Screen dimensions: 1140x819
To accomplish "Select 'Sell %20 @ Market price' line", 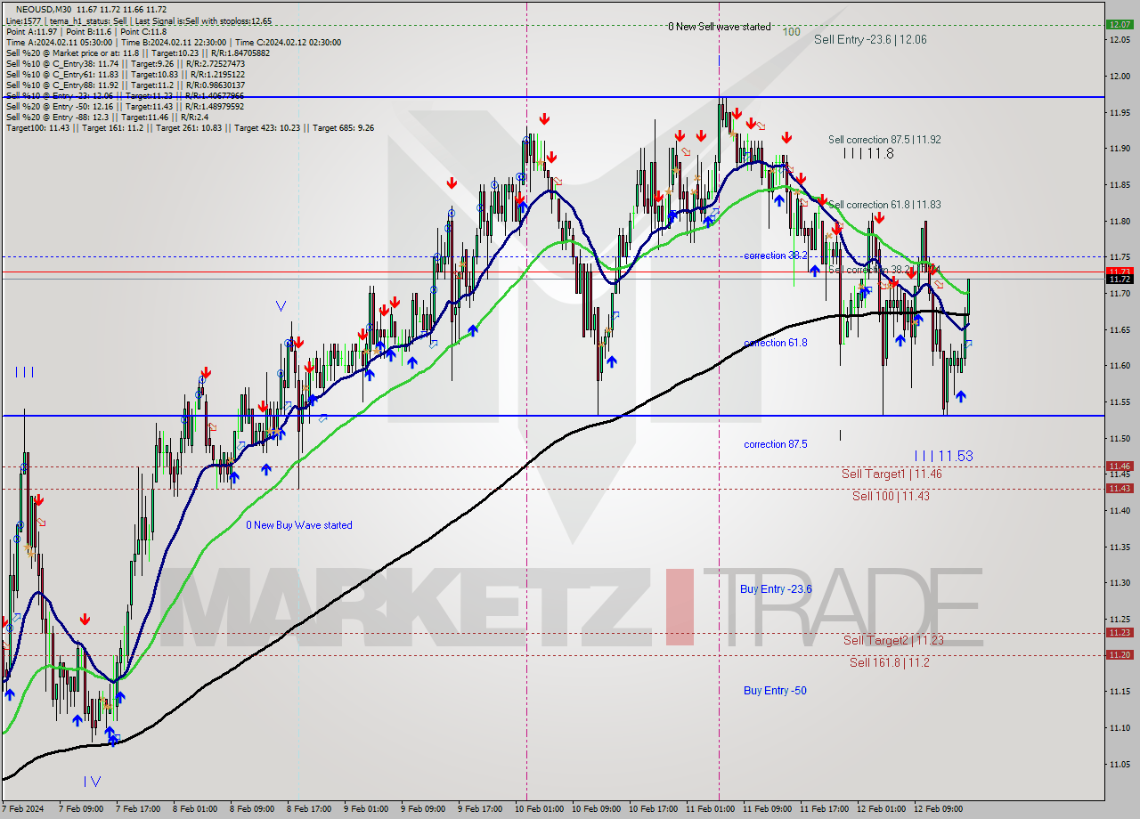I will (x=138, y=53).
